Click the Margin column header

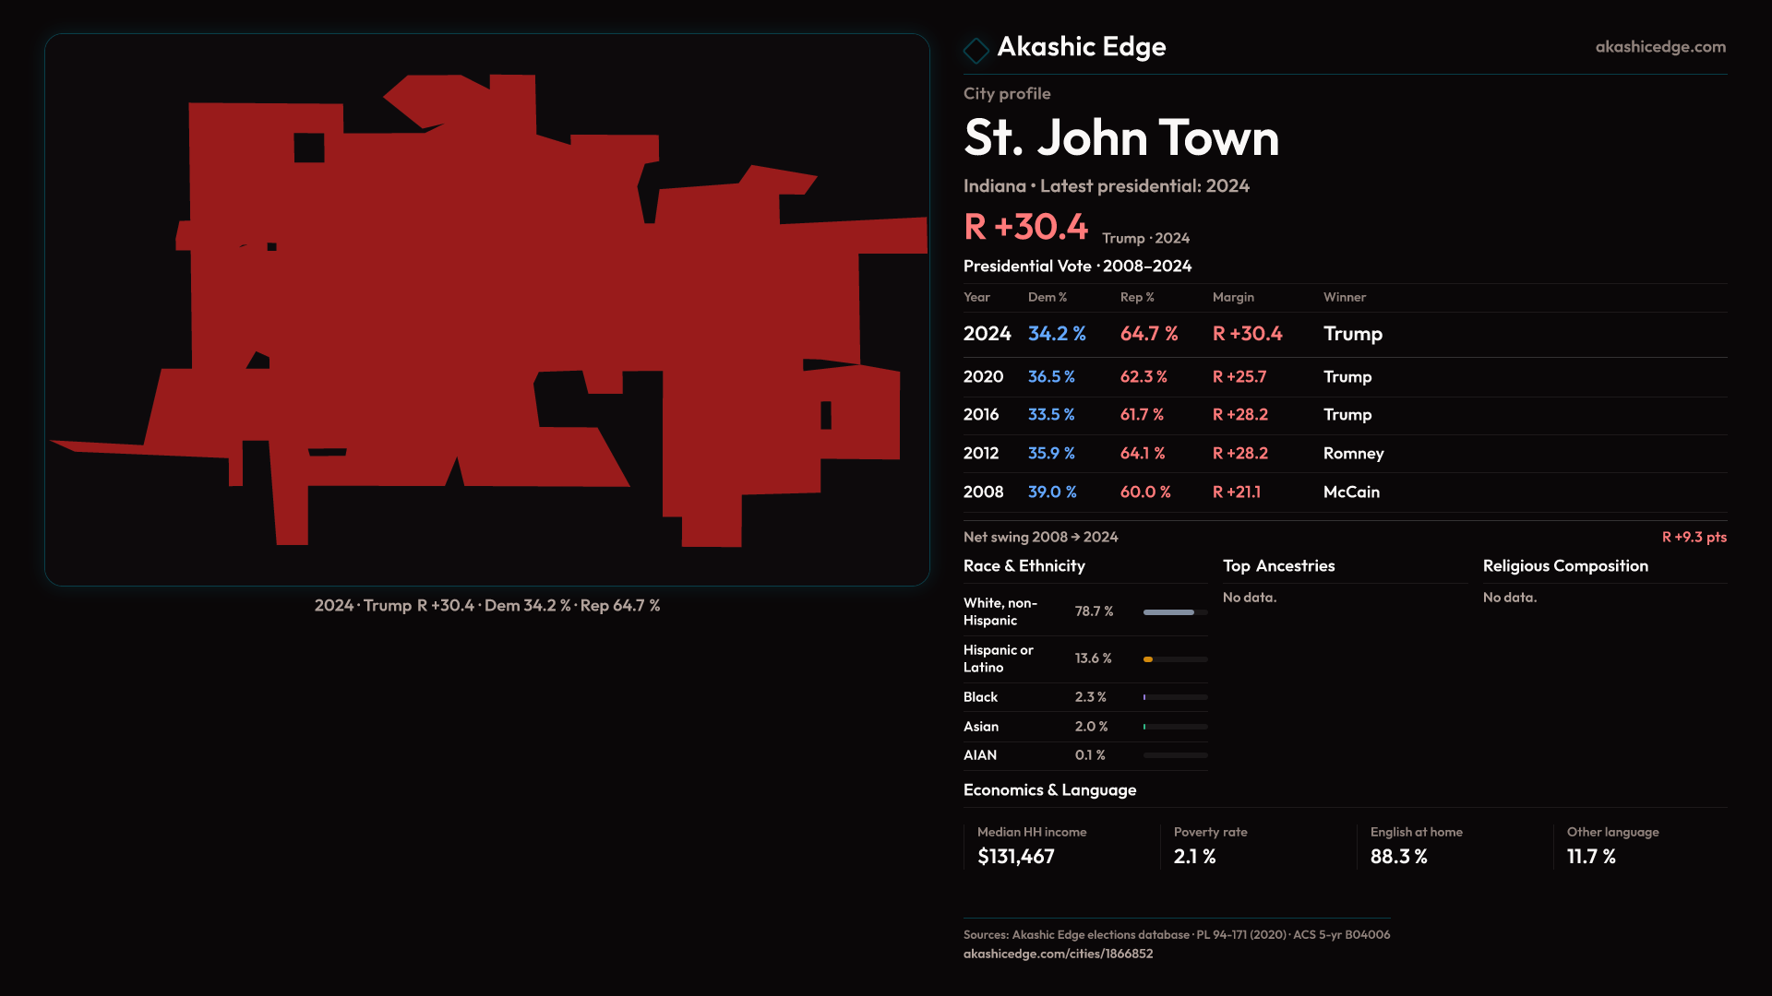[1233, 297]
